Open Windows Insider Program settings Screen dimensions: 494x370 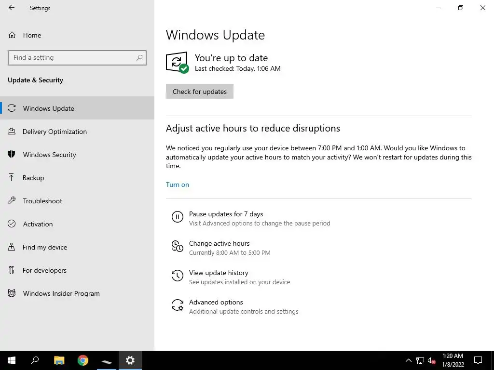pos(77,293)
